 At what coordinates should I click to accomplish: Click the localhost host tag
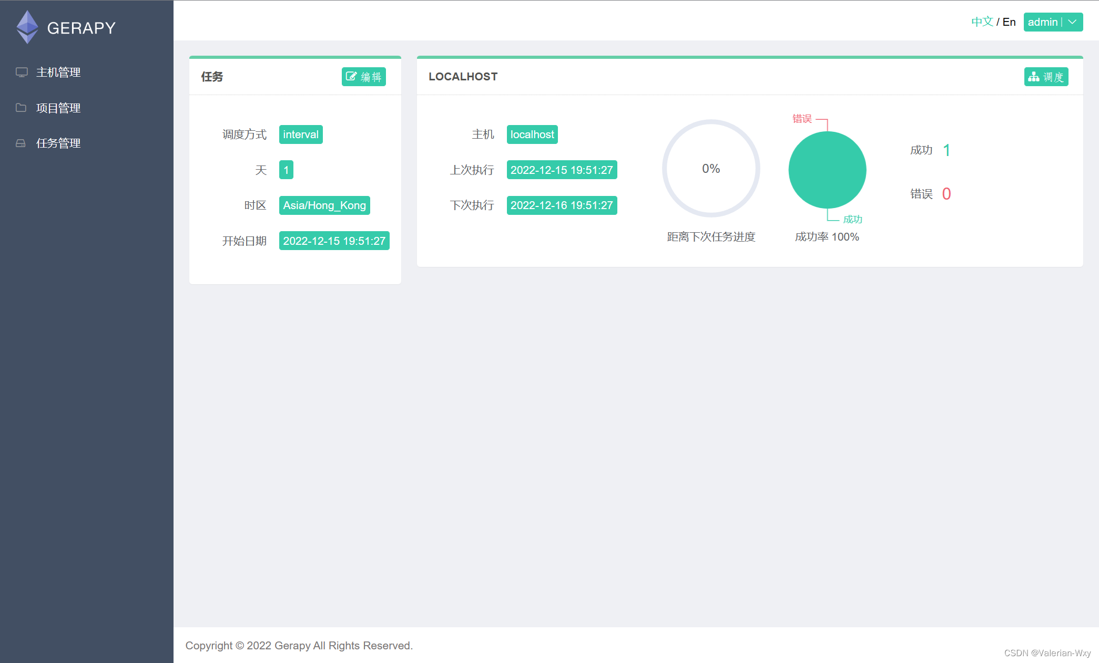pos(532,134)
